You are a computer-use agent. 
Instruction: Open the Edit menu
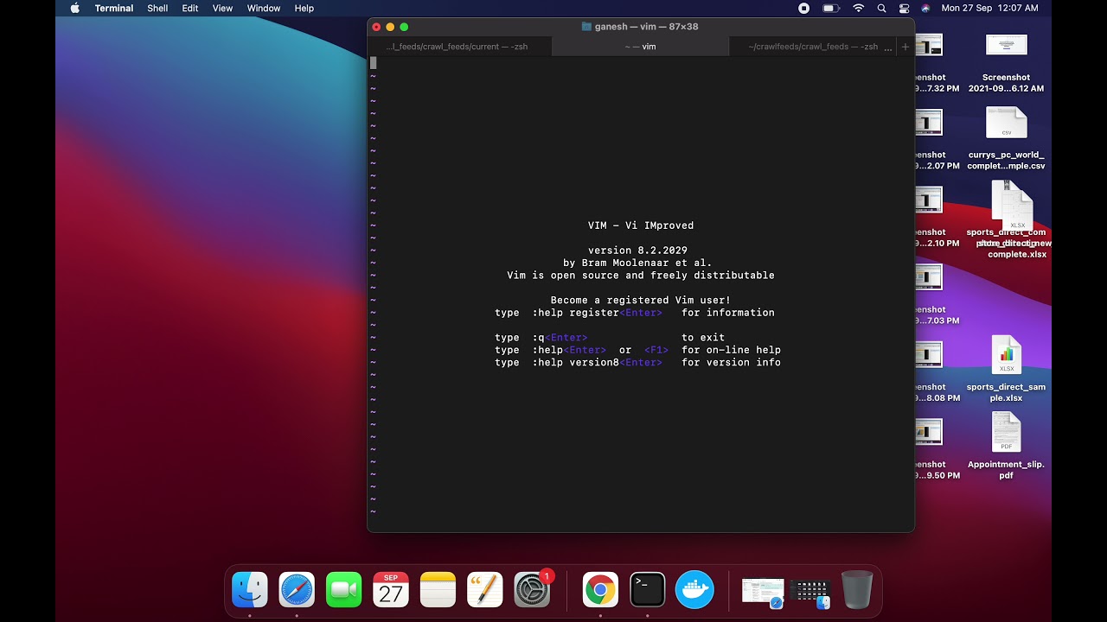(190, 8)
